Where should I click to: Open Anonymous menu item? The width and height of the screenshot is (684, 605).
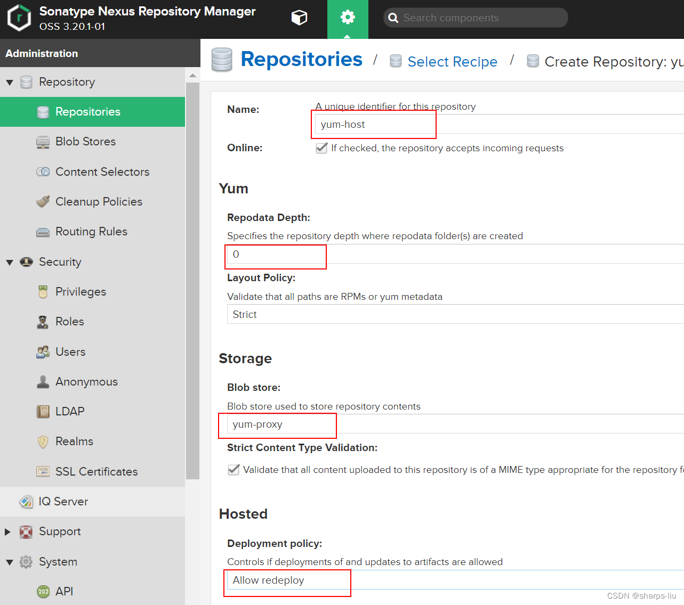(x=93, y=382)
